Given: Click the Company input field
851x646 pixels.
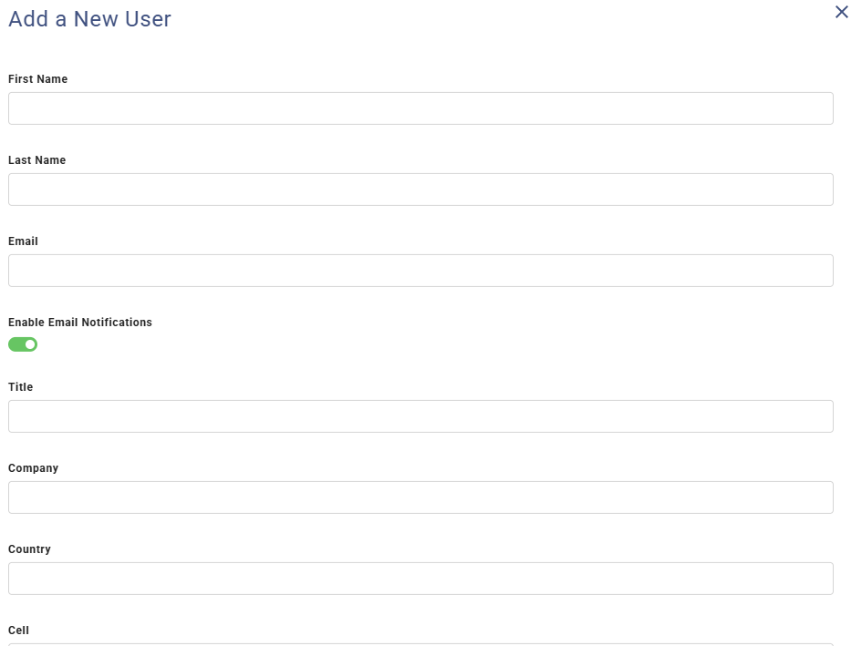Looking at the screenshot, I should pos(420,497).
